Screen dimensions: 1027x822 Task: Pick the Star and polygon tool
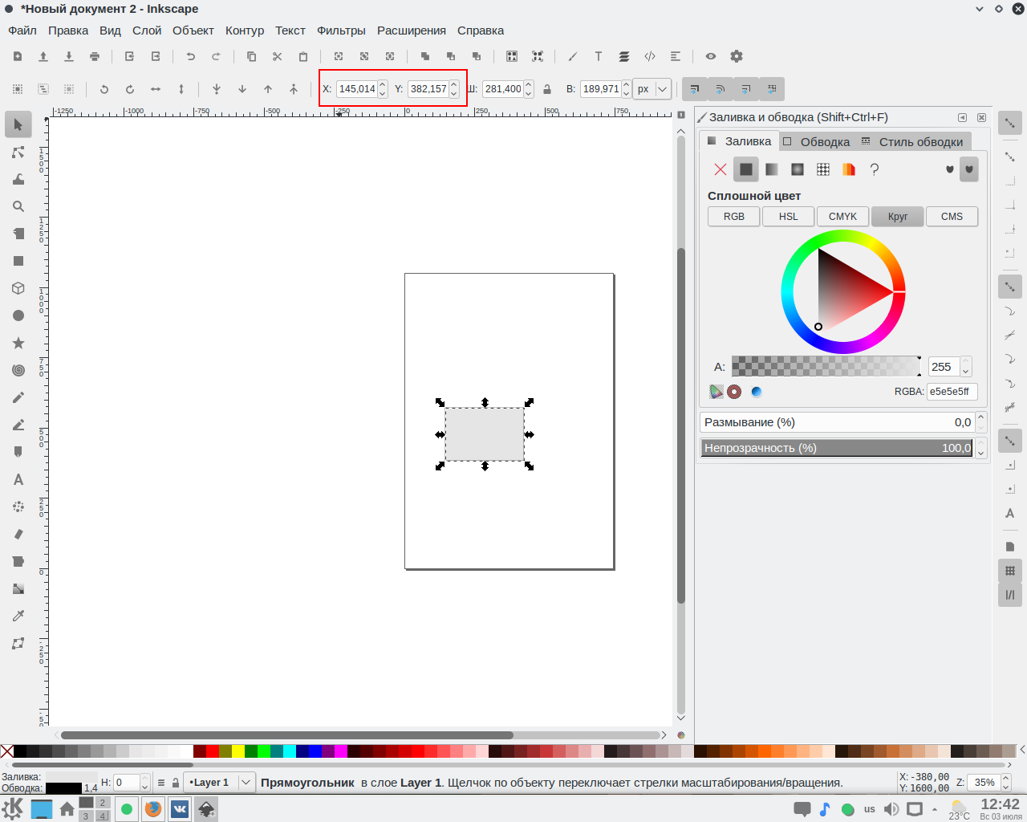point(18,343)
